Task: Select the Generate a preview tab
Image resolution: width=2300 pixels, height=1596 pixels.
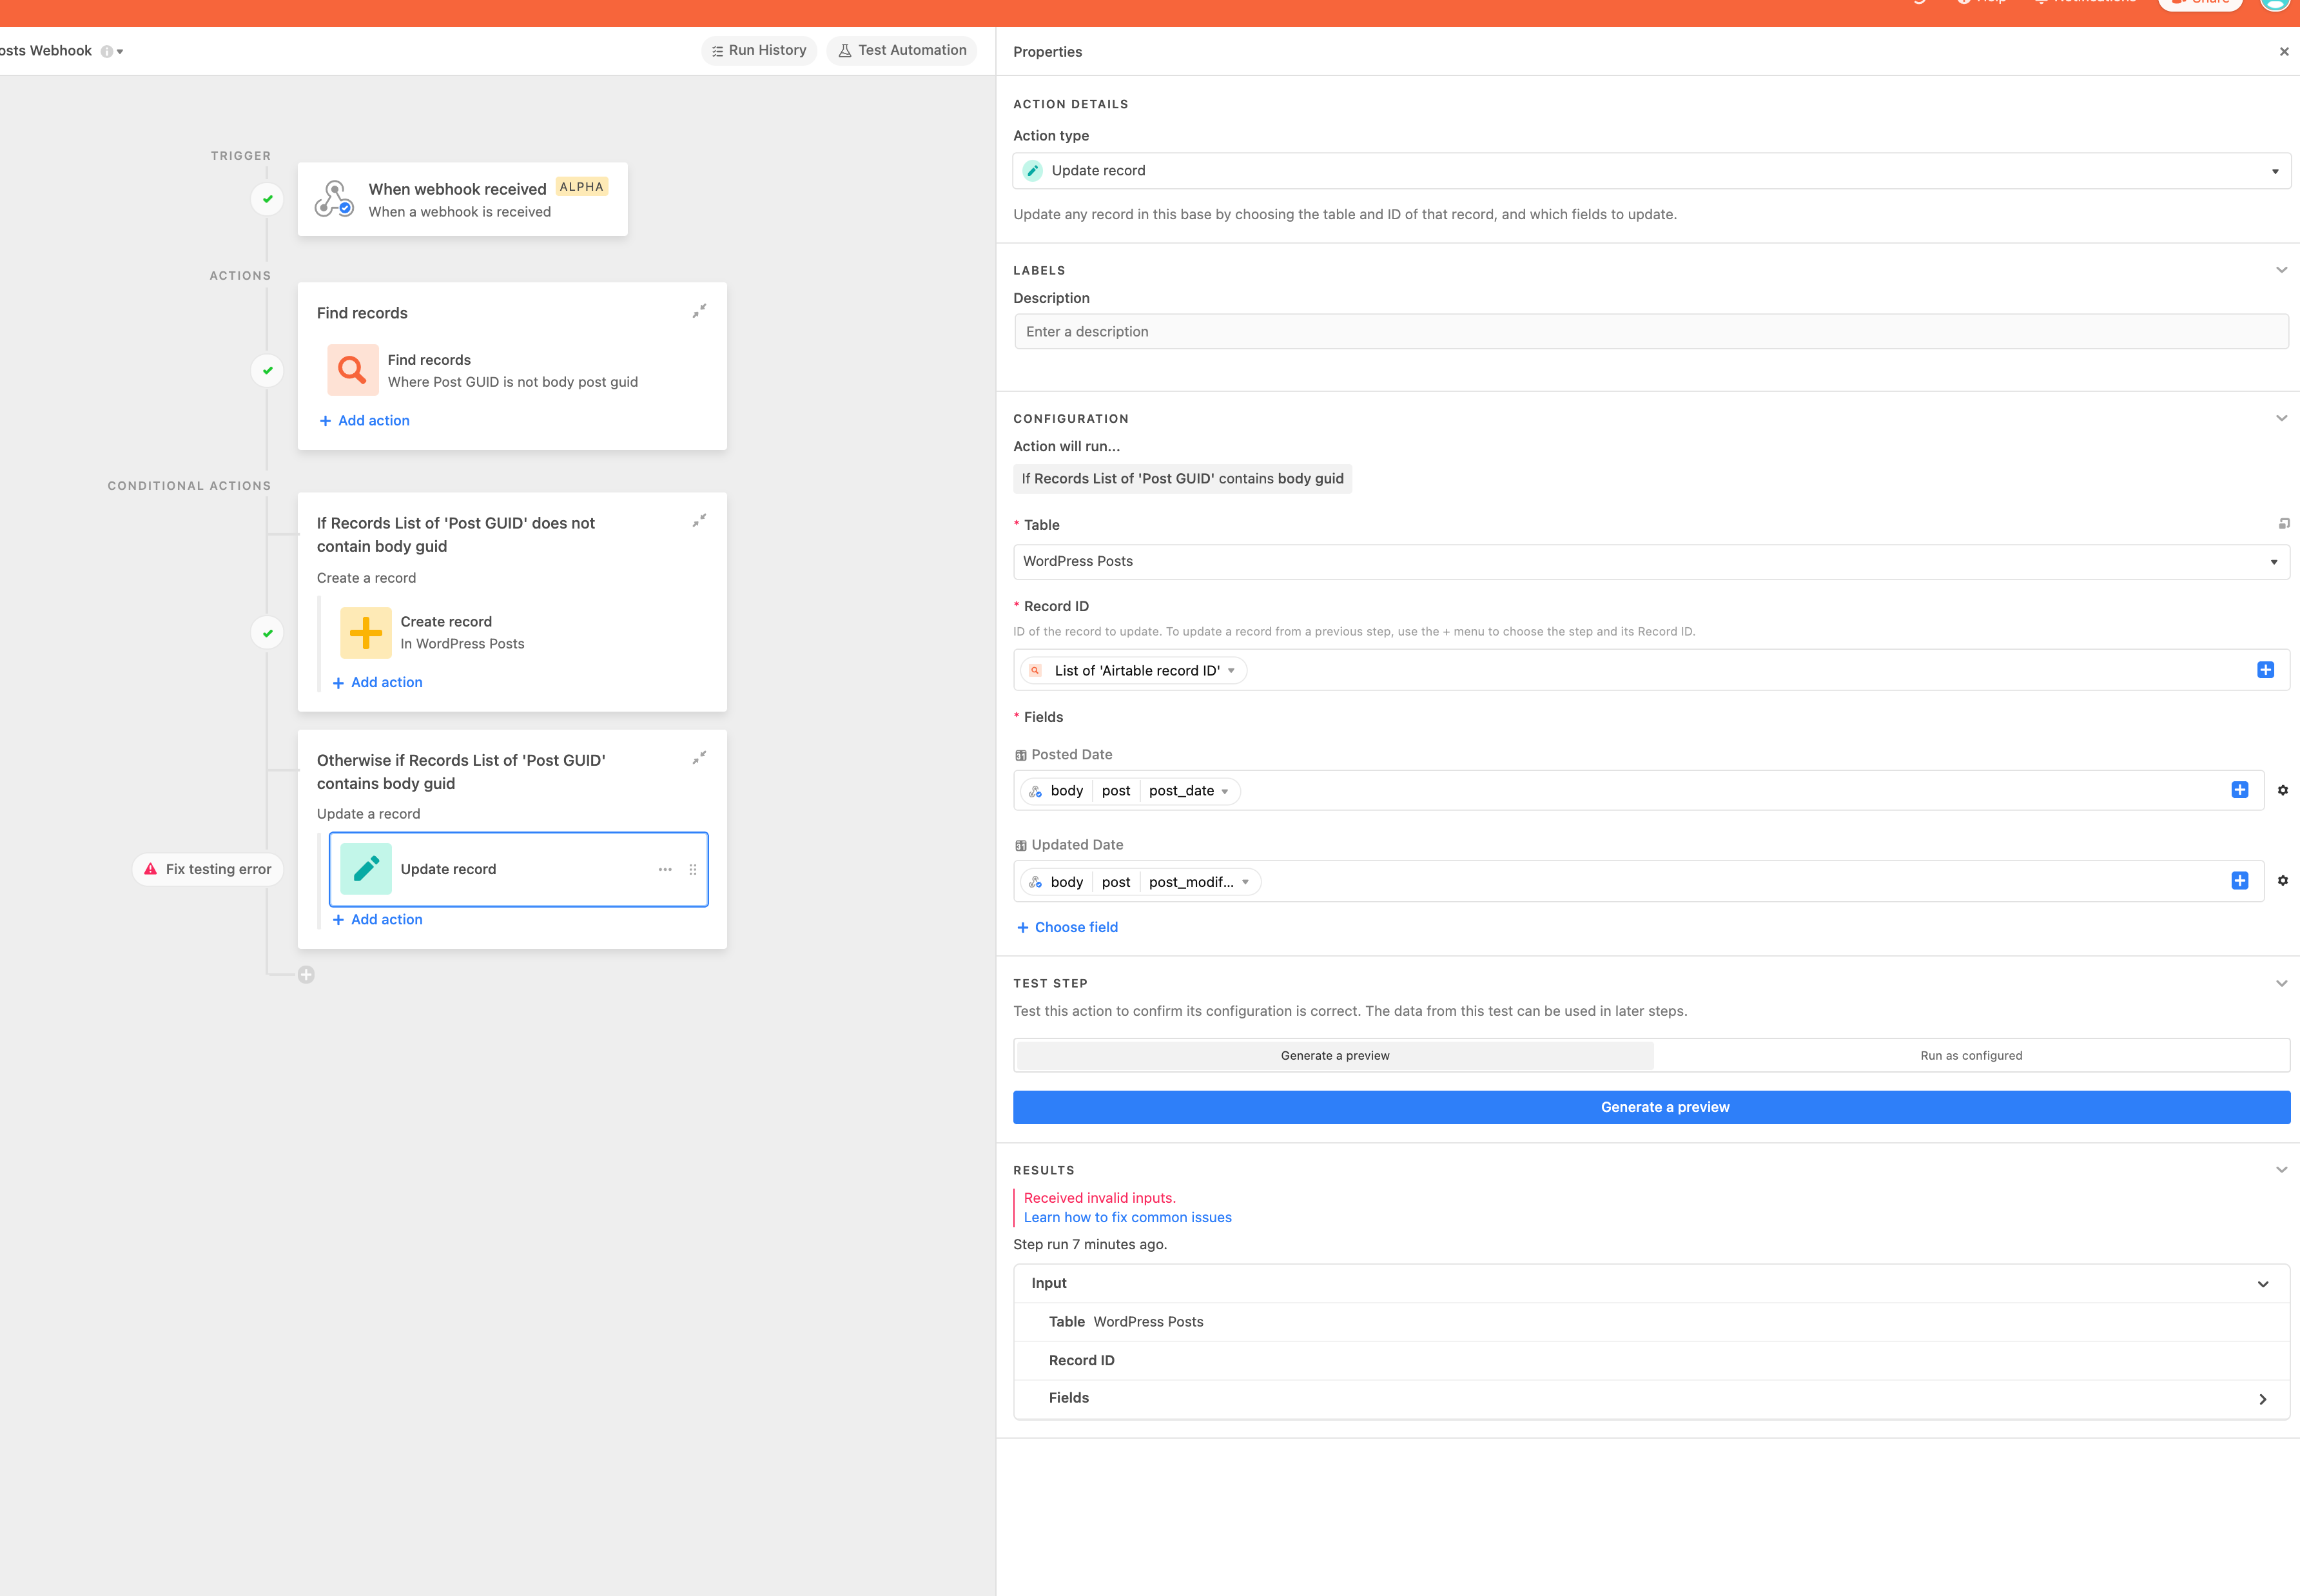Action: point(1335,1055)
